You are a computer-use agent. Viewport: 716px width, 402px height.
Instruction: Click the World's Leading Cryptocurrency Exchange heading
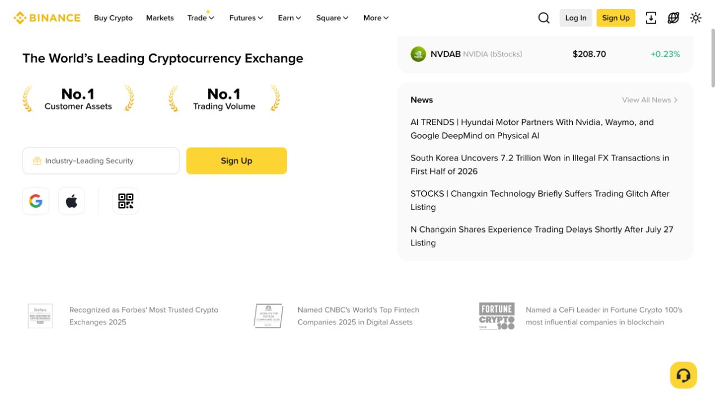163,59
